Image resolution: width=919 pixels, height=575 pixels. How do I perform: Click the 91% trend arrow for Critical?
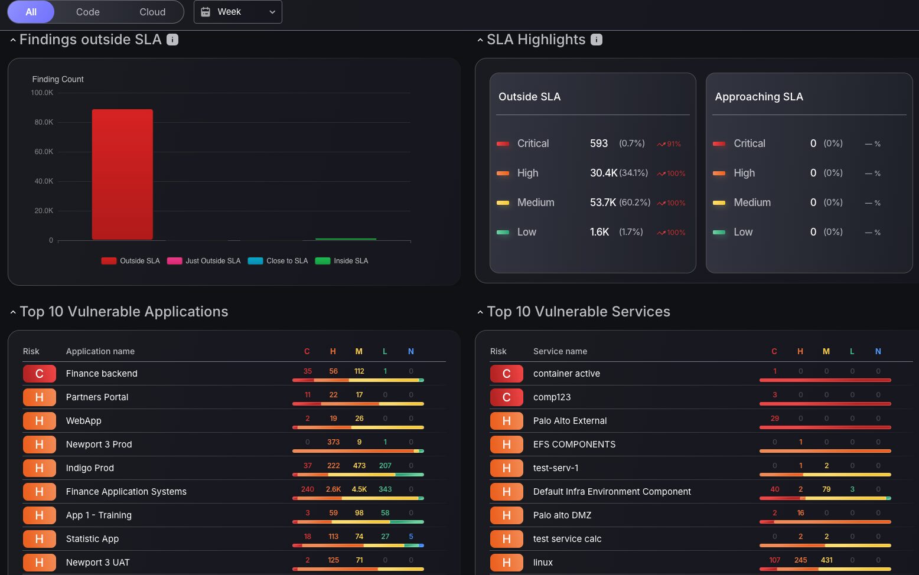click(661, 144)
